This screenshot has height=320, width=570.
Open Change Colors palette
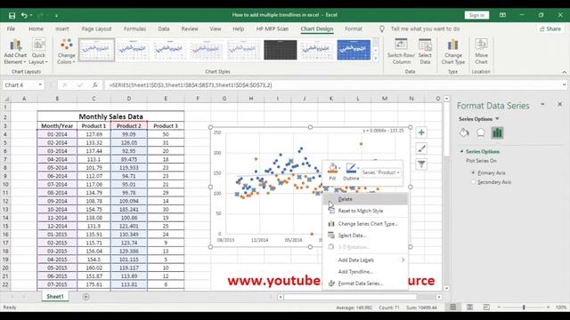pos(66,52)
